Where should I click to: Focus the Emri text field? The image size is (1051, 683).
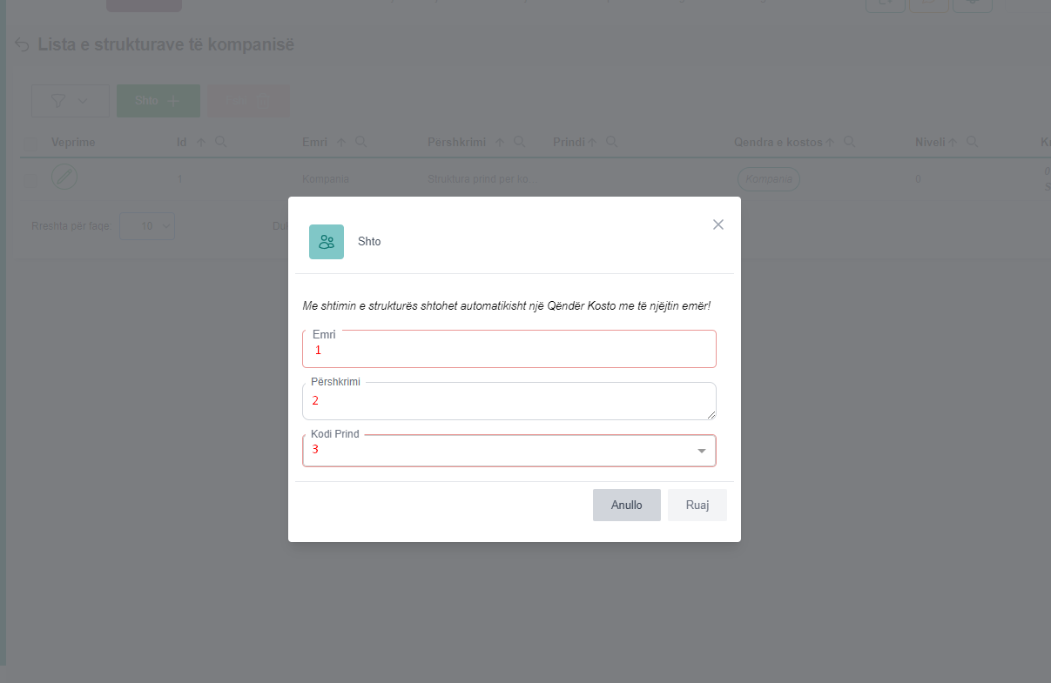[x=509, y=350]
